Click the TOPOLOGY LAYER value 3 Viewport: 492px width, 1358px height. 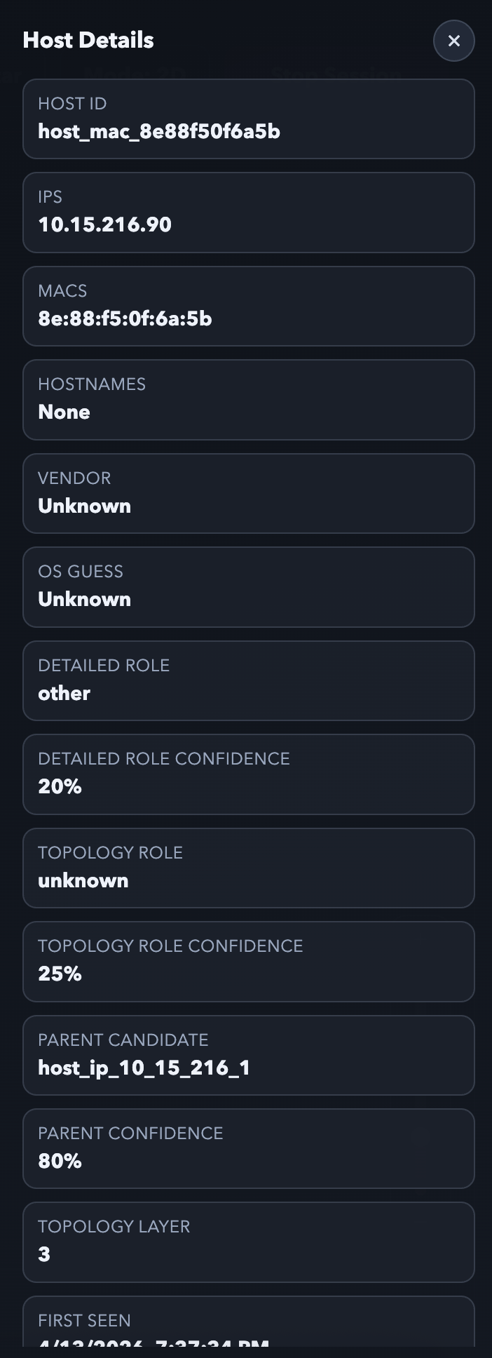coord(44,1254)
